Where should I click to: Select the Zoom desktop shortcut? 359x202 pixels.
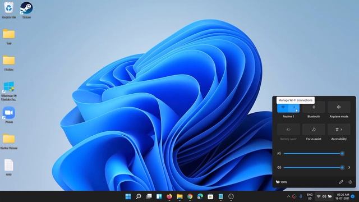click(x=9, y=115)
